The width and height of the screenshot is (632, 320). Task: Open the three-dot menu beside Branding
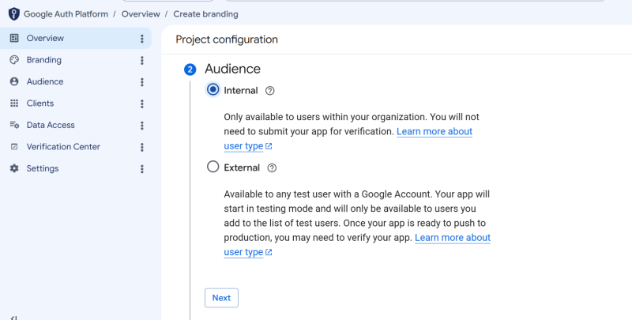click(142, 60)
